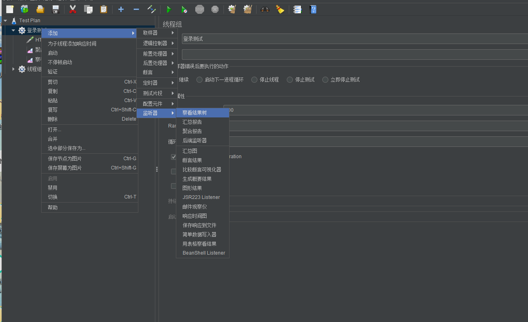The image size is (528, 322).
Task: Open the 逻辑控制器 submenu
Action: tap(157, 43)
